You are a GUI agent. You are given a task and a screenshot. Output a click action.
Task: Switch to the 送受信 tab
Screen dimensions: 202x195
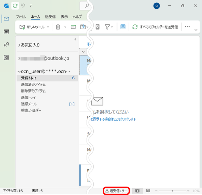pos(50,16)
